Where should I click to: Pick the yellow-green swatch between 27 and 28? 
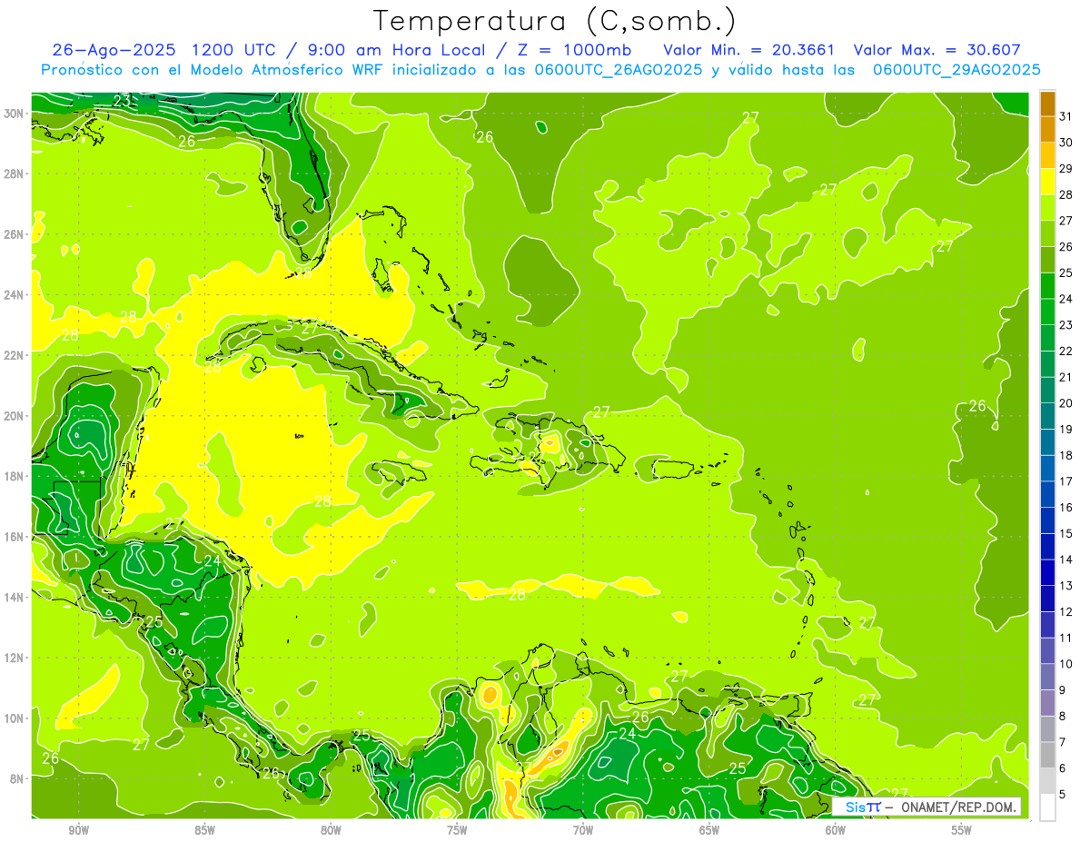coord(1047,208)
